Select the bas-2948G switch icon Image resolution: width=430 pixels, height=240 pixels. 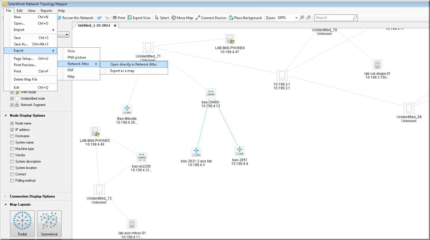[211, 93]
